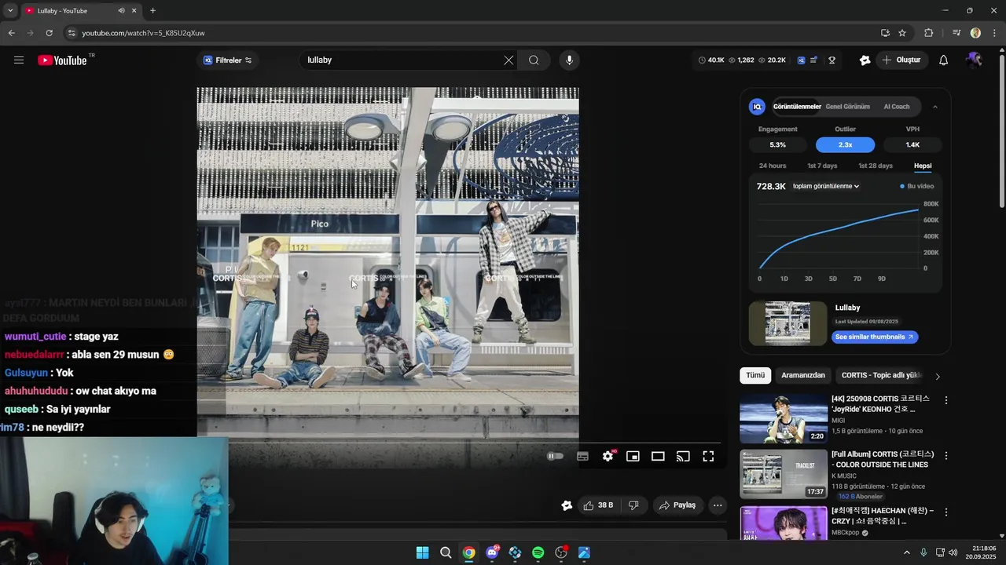Click See similar thumbnails link
The image size is (1006, 565).
[875, 337]
